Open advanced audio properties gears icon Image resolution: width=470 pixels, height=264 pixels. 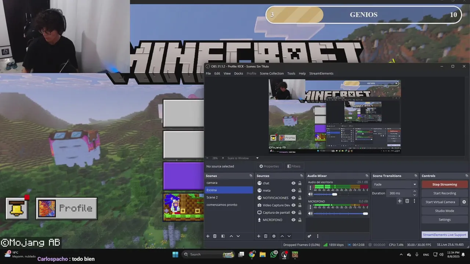click(x=310, y=236)
